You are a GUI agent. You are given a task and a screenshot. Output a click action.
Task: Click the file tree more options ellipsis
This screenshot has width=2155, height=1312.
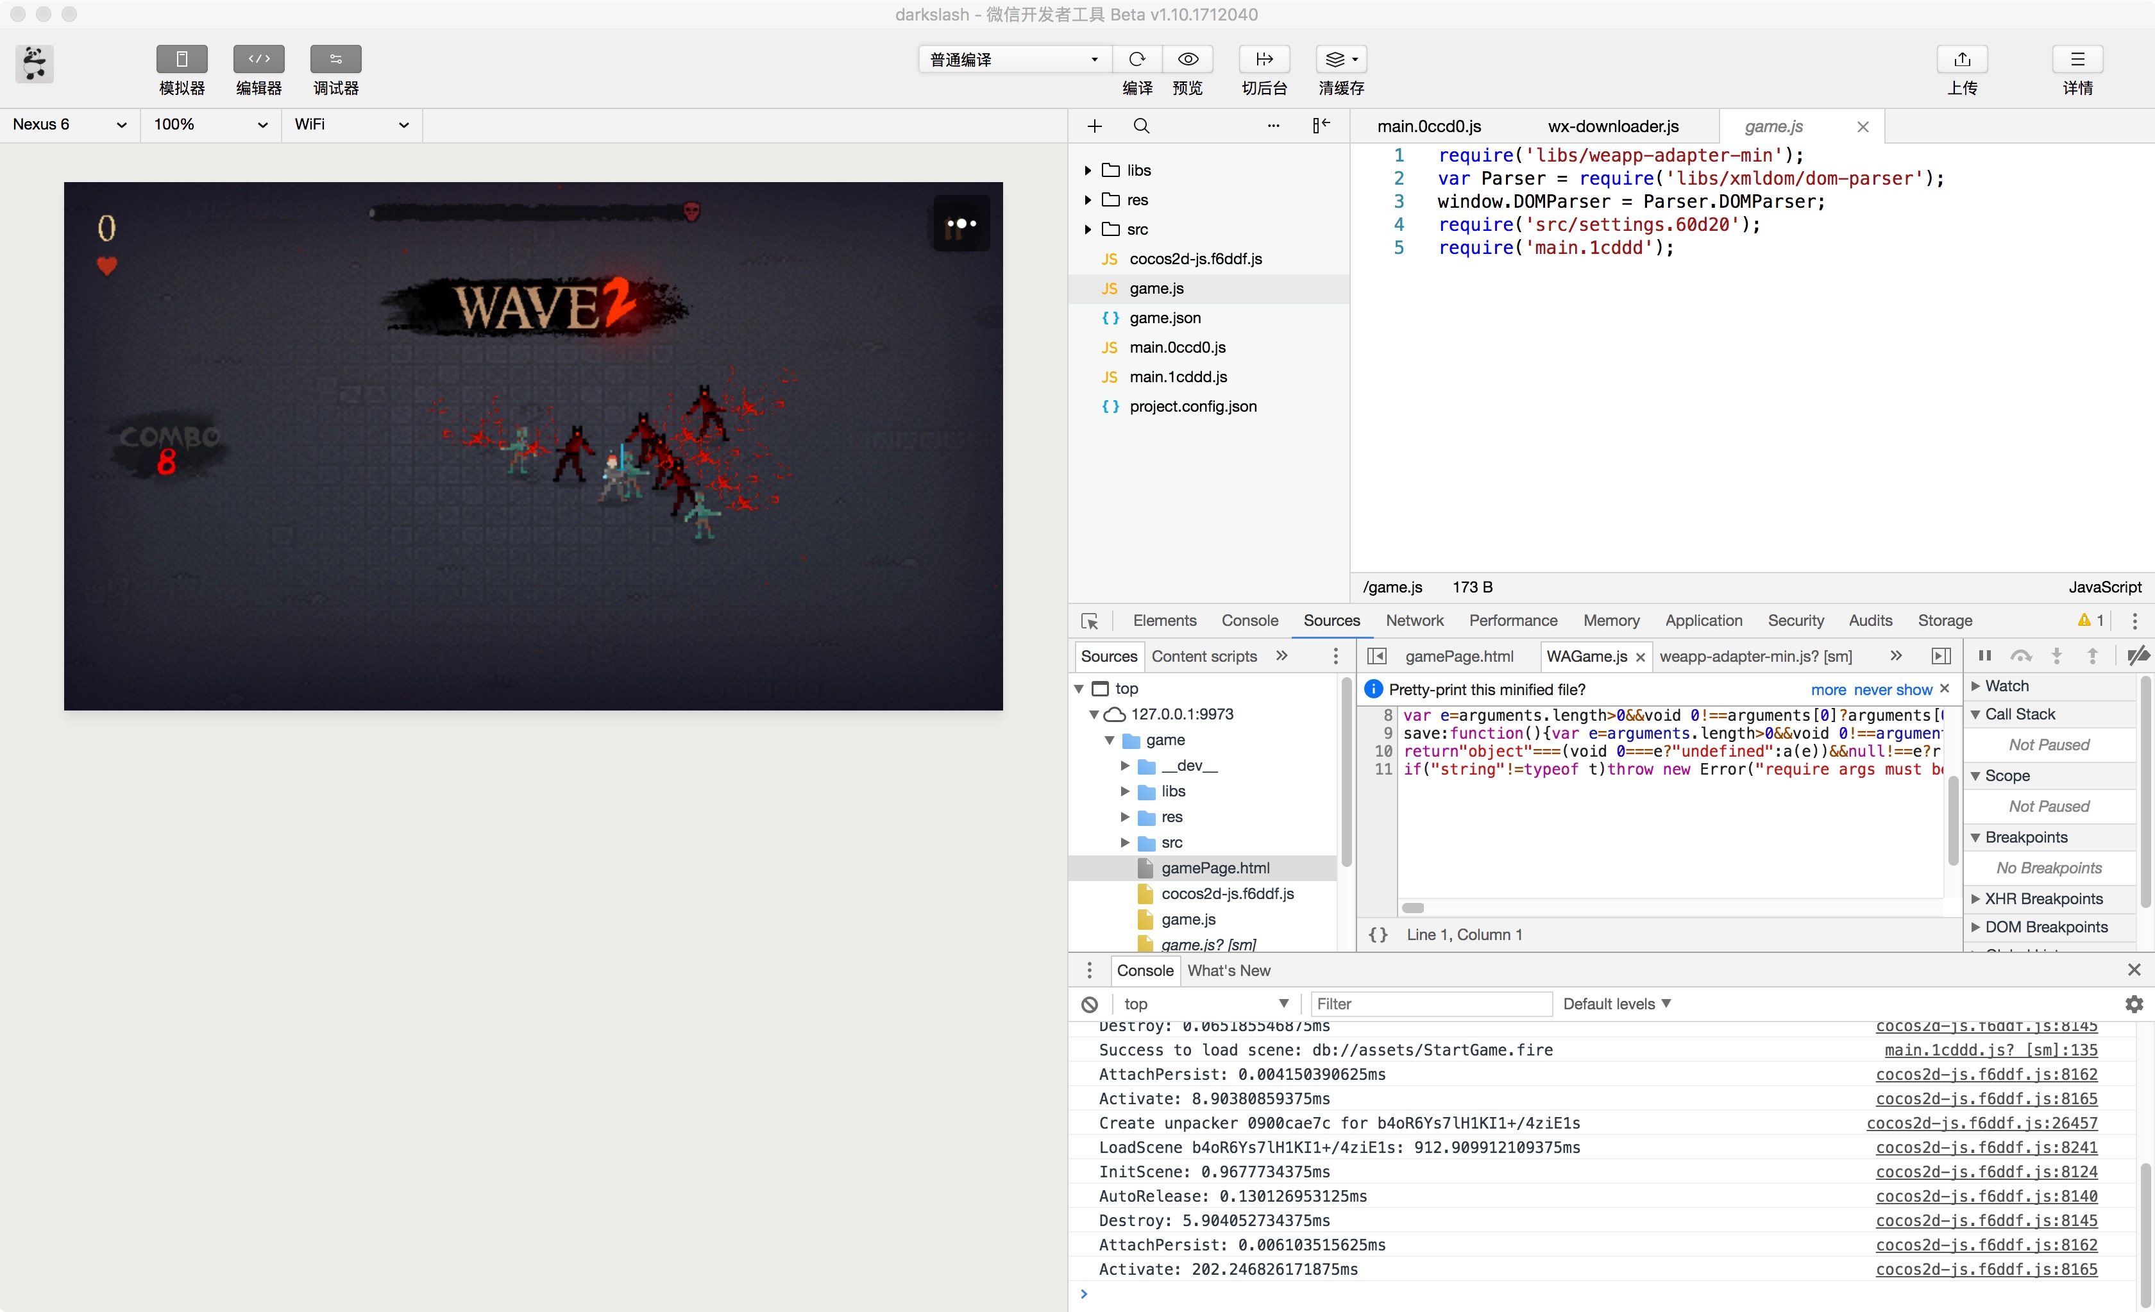[x=1273, y=127]
